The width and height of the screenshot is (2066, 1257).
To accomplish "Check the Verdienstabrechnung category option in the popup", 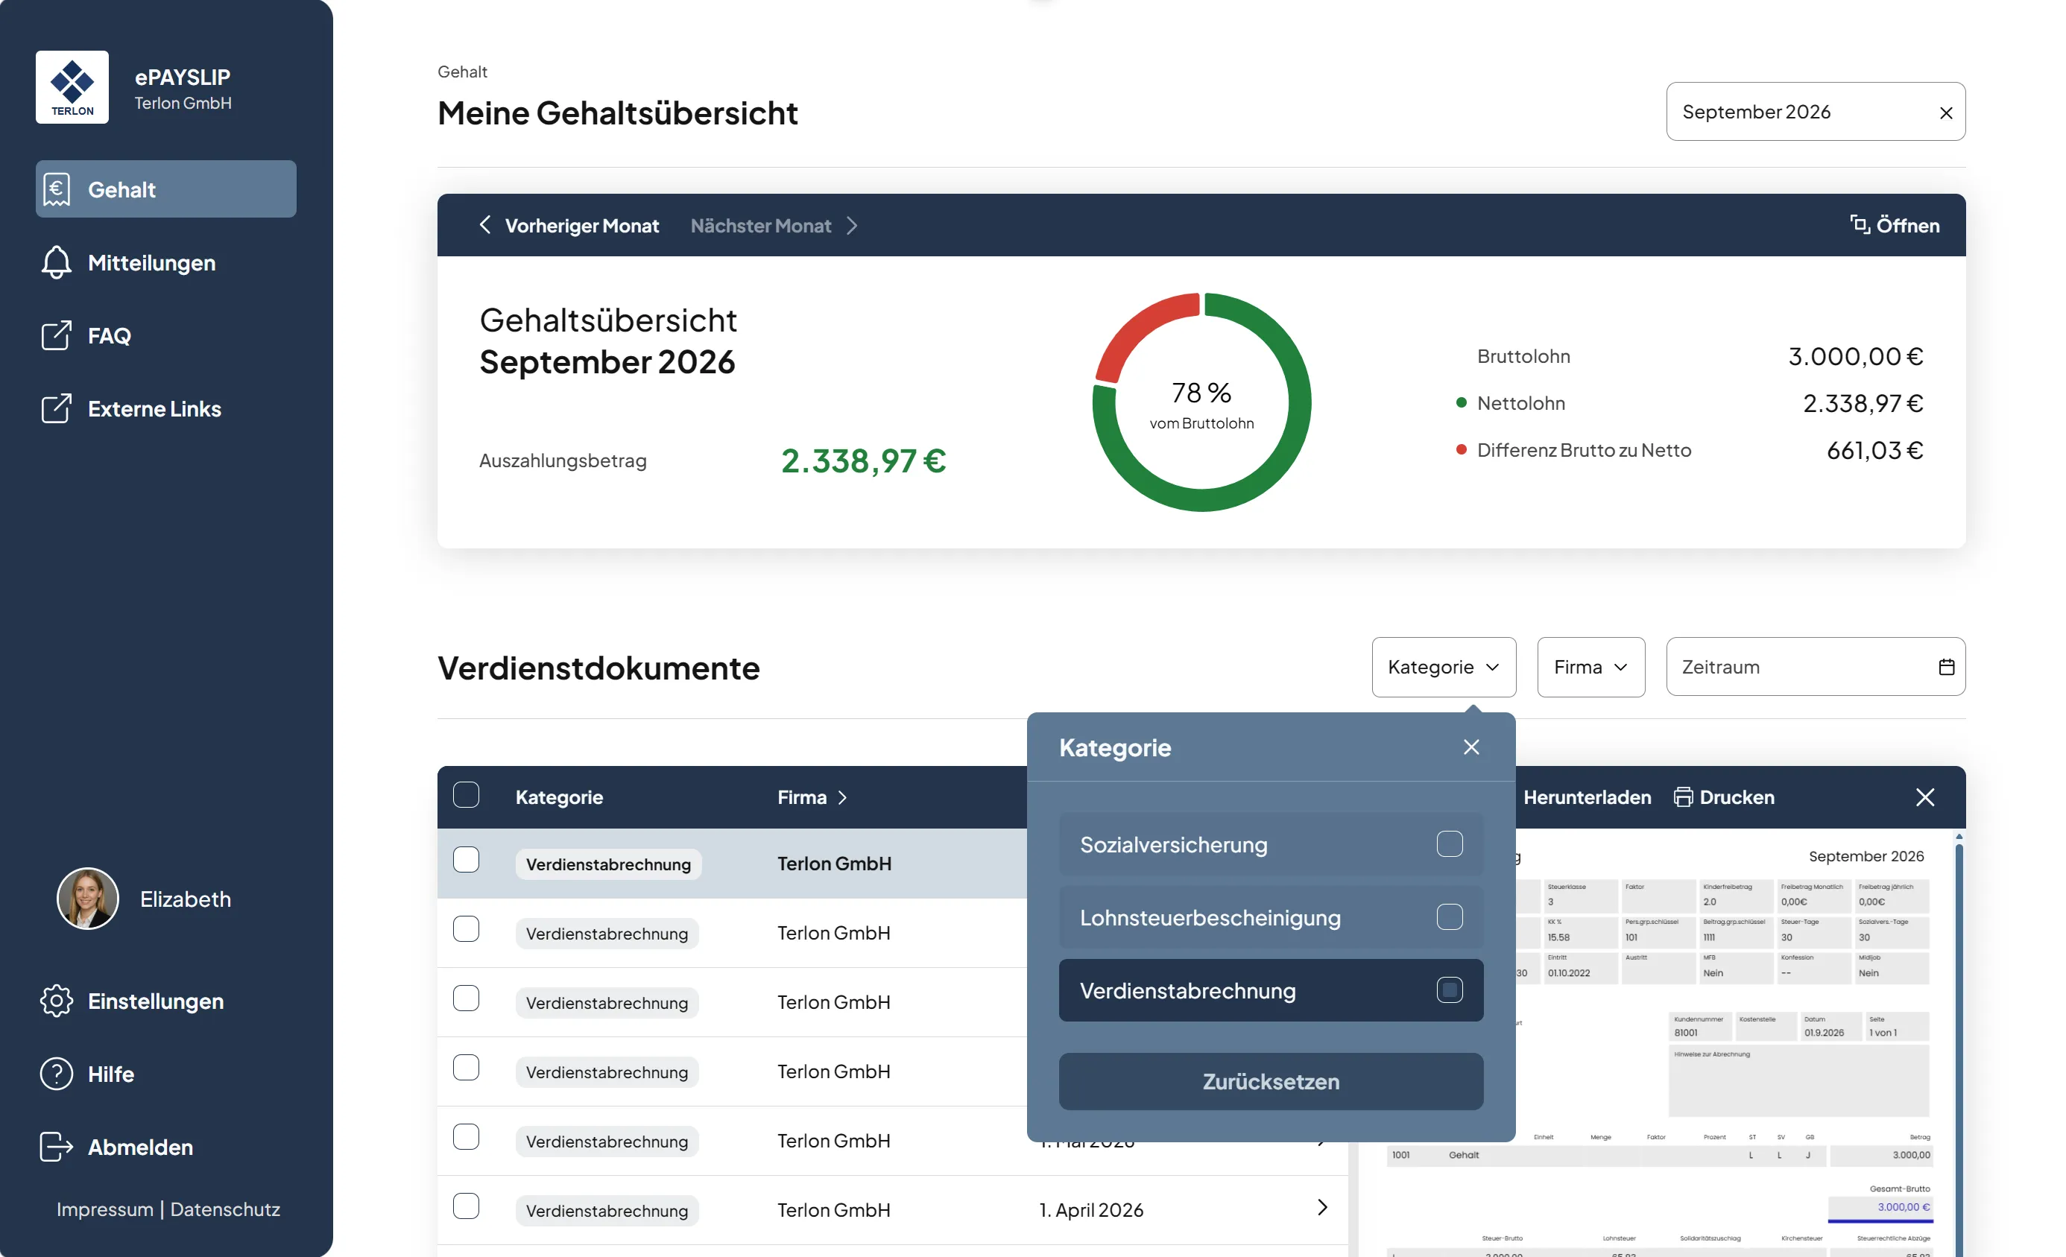I will (1450, 990).
